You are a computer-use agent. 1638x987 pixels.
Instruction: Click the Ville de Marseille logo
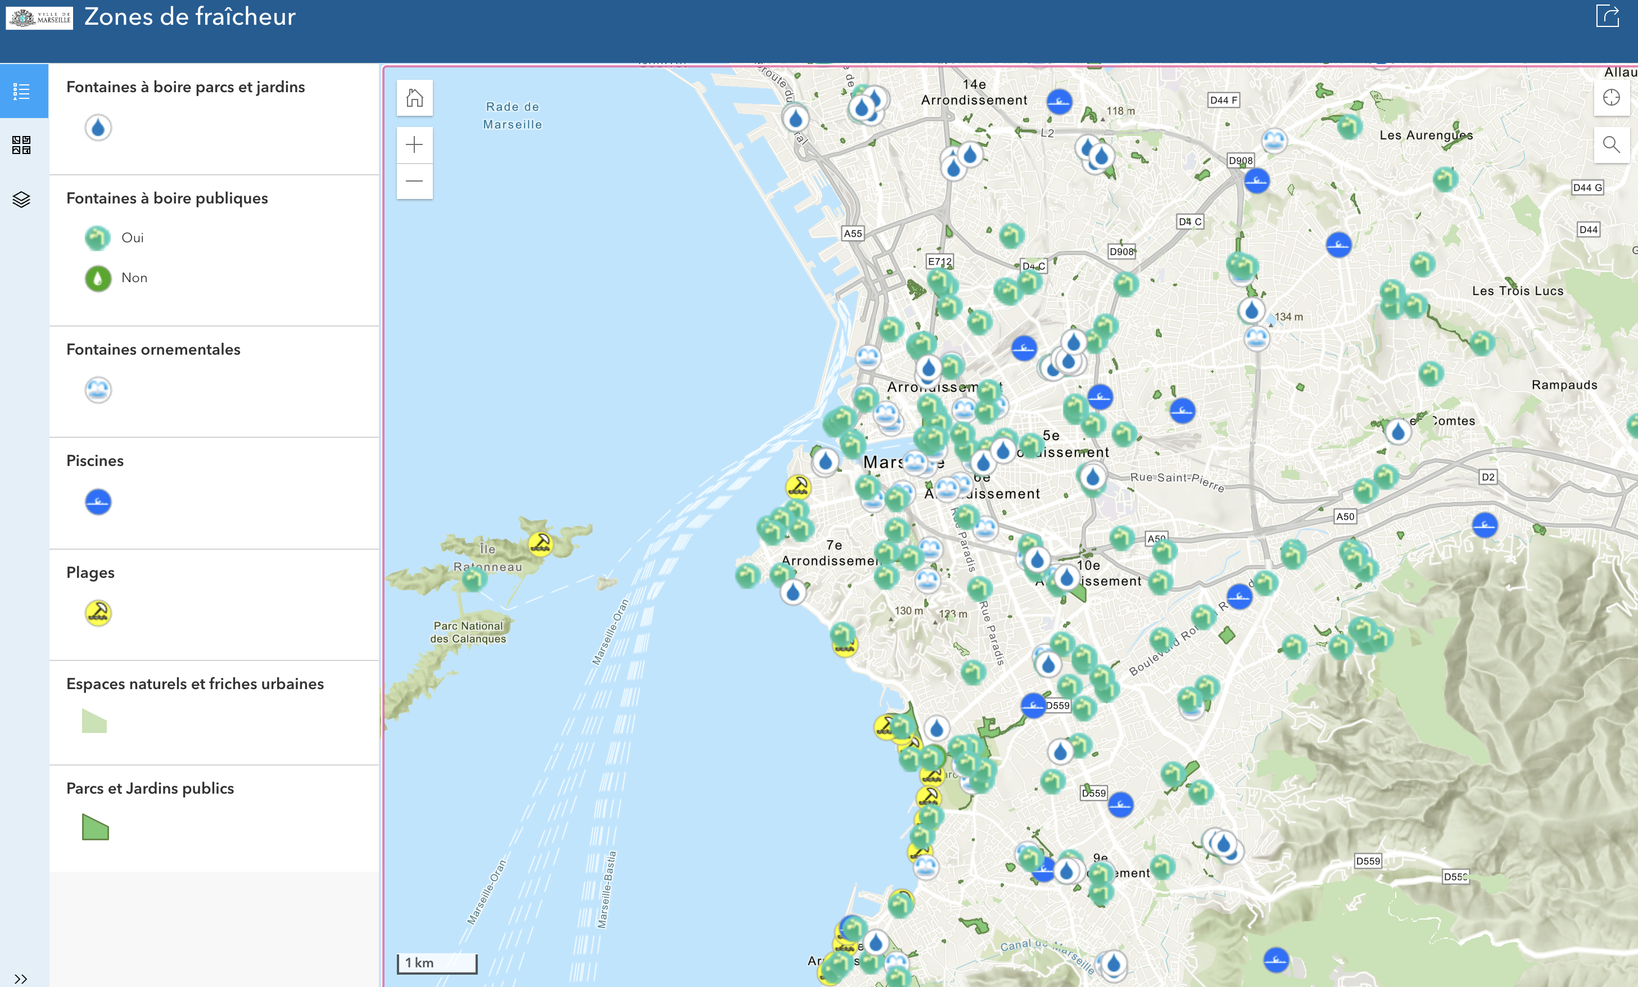point(39,18)
